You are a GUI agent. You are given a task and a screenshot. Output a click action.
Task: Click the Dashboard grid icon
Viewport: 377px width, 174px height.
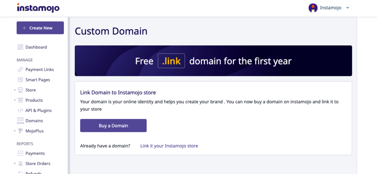pyautogui.click(x=20, y=47)
